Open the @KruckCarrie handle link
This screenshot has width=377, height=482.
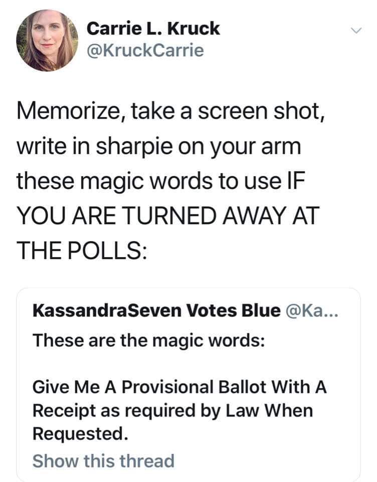click(145, 50)
